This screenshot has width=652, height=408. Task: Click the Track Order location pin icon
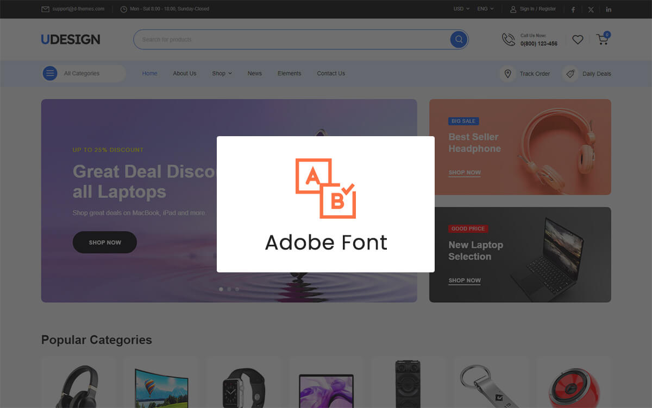507,73
